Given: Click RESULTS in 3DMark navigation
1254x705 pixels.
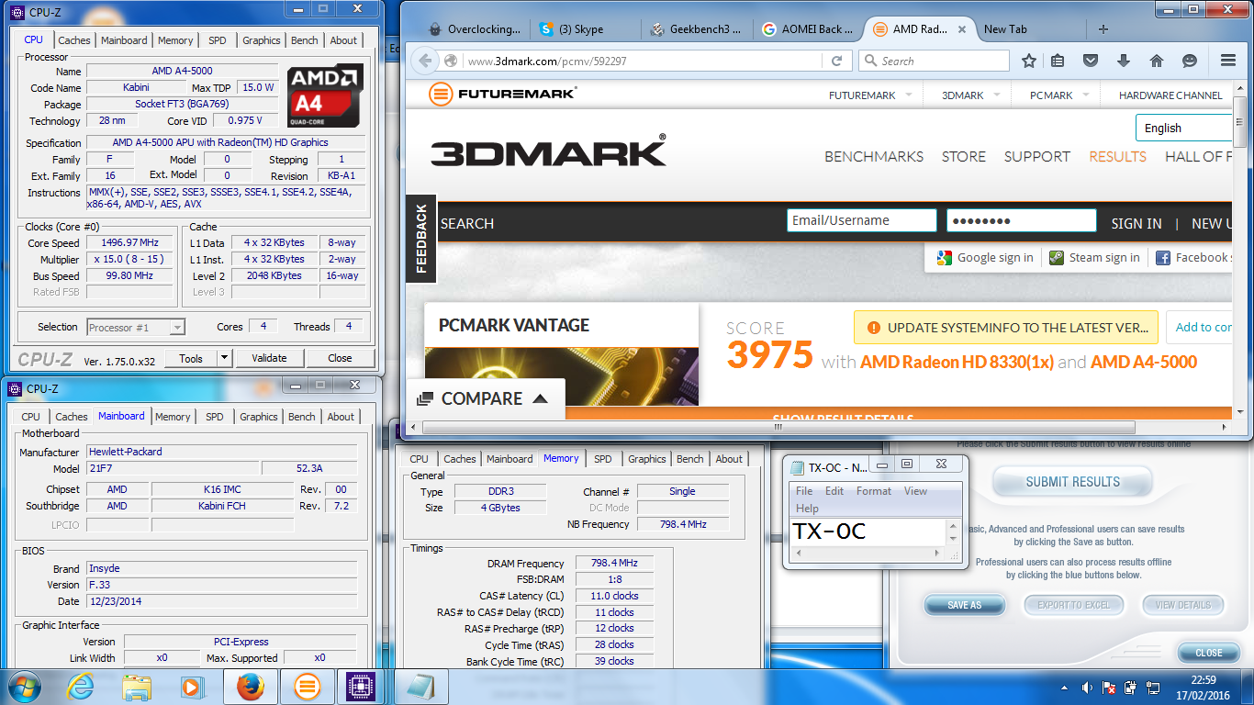Looking at the screenshot, I should pyautogui.click(x=1117, y=156).
